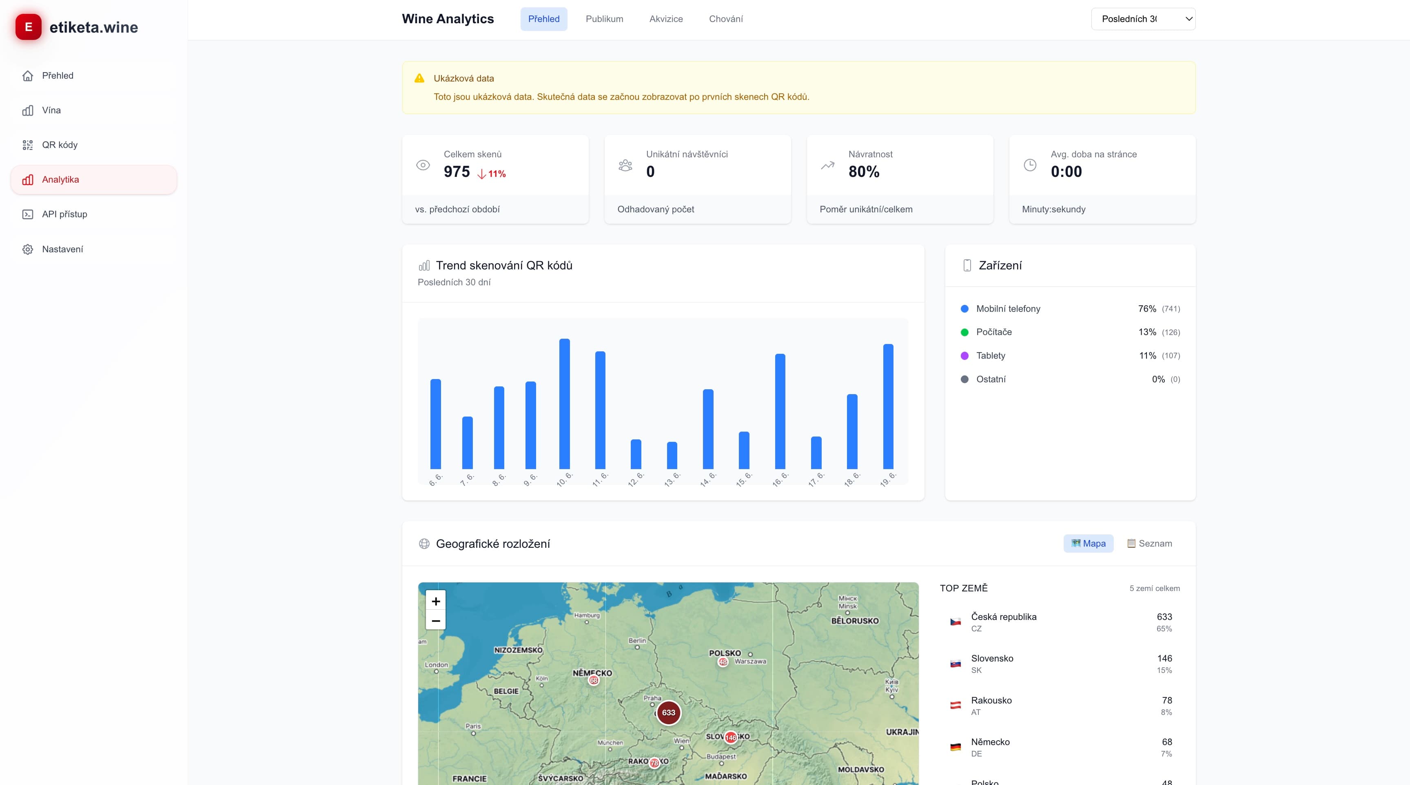Click the blue Mobilní telefony color dot
Image resolution: width=1410 pixels, height=785 pixels.
(x=964, y=309)
